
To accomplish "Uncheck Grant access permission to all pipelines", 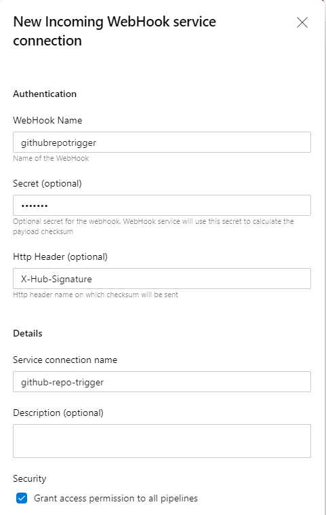I will (x=22, y=498).
